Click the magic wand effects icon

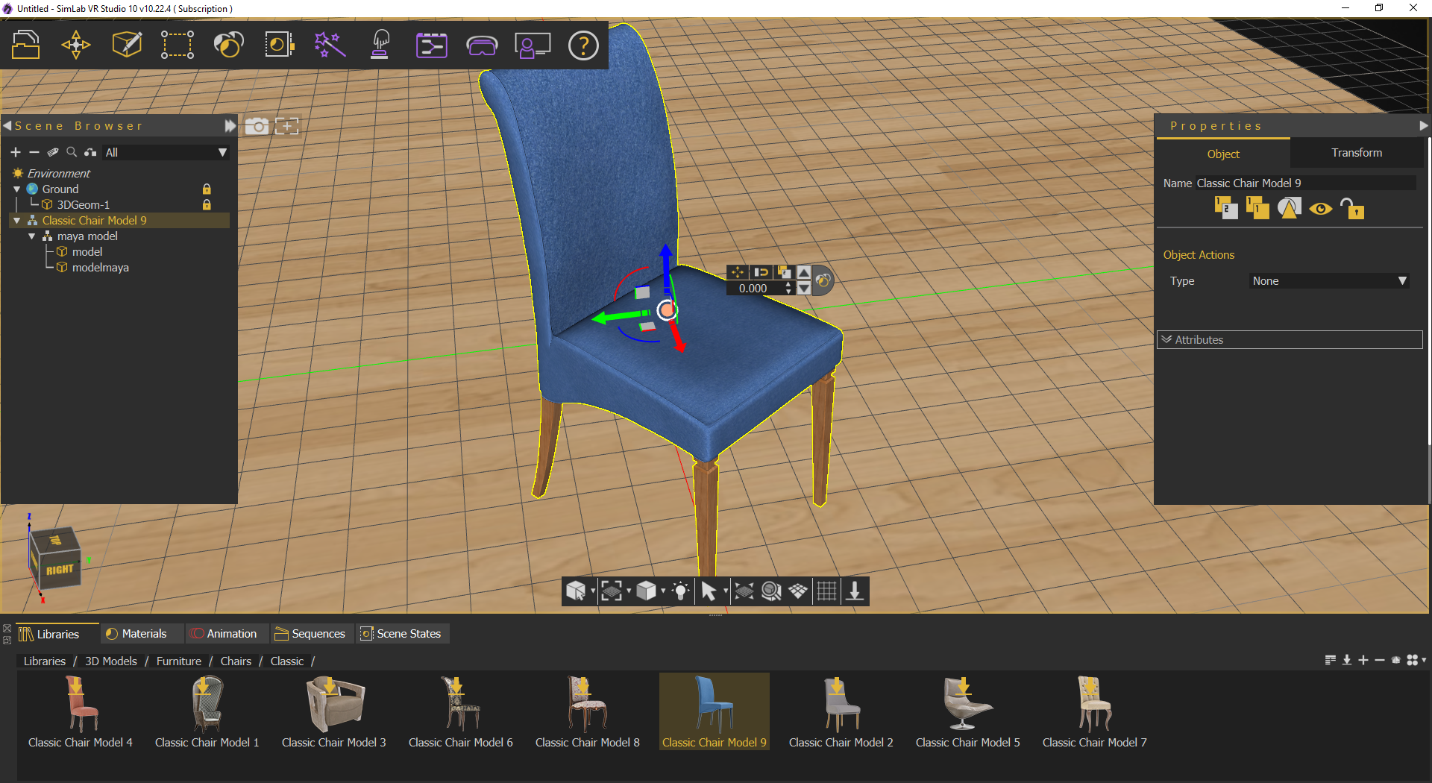[330, 45]
